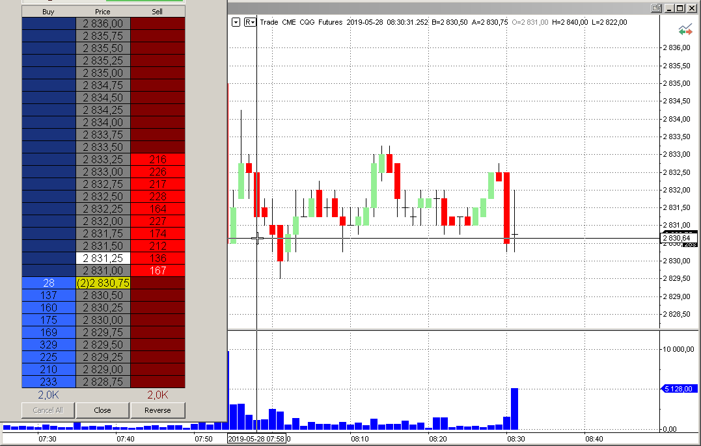The height and width of the screenshot is (446, 701).
Task: Click sell quantity 136 at 2 831,25
Action: tap(158, 258)
